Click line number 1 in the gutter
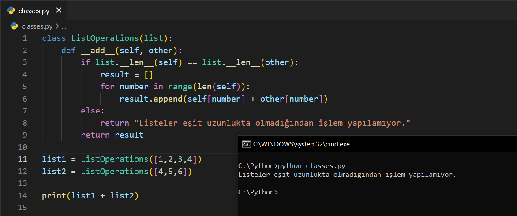Viewport: 517px width, 216px height. coord(25,38)
